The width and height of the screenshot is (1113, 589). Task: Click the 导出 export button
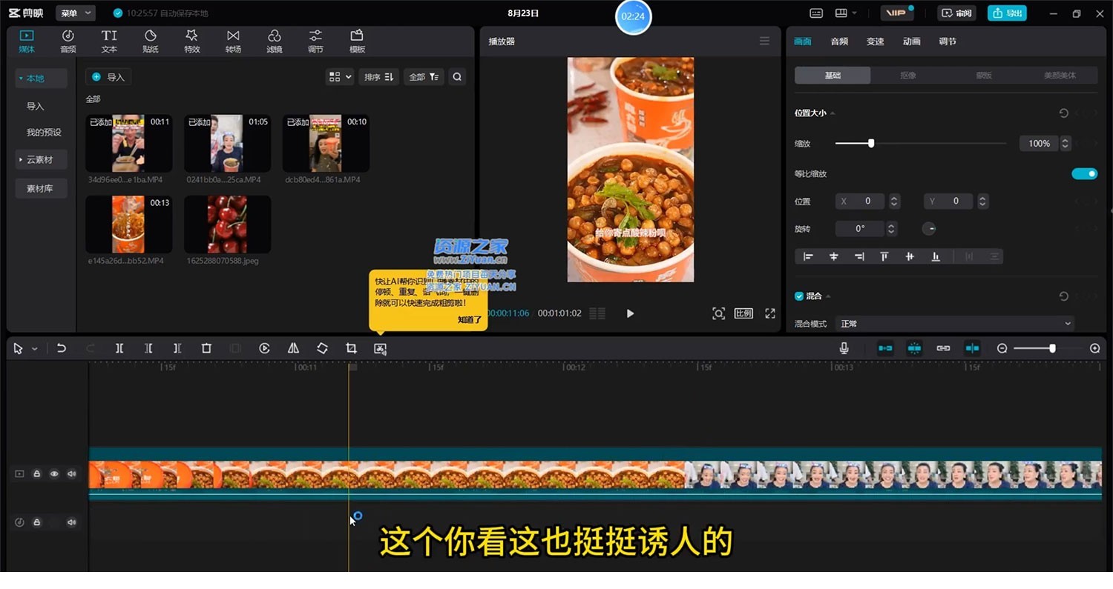[x=1007, y=13]
